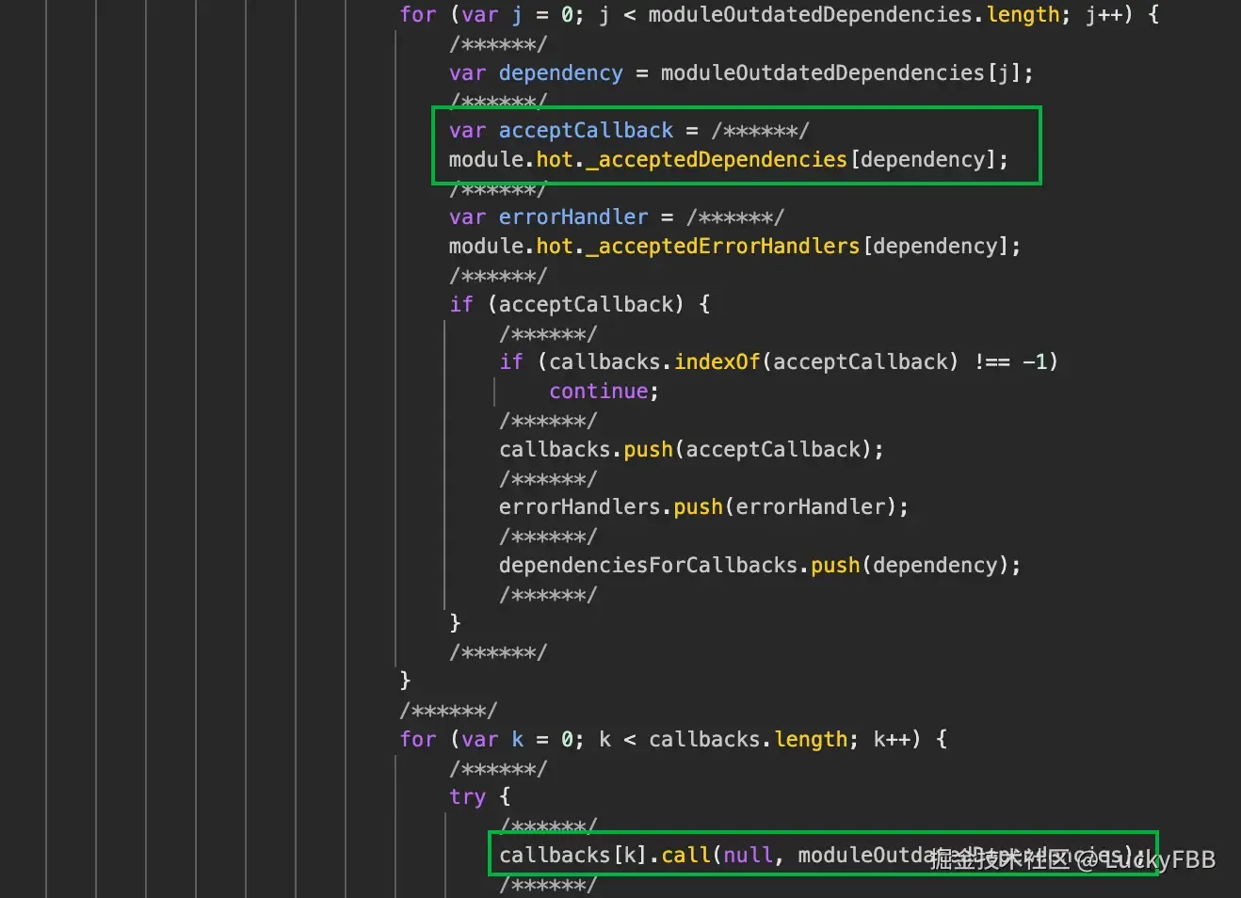Click moduleOutdatedDependencies.length in loop header
This screenshot has height=898, width=1241.
tap(854, 15)
